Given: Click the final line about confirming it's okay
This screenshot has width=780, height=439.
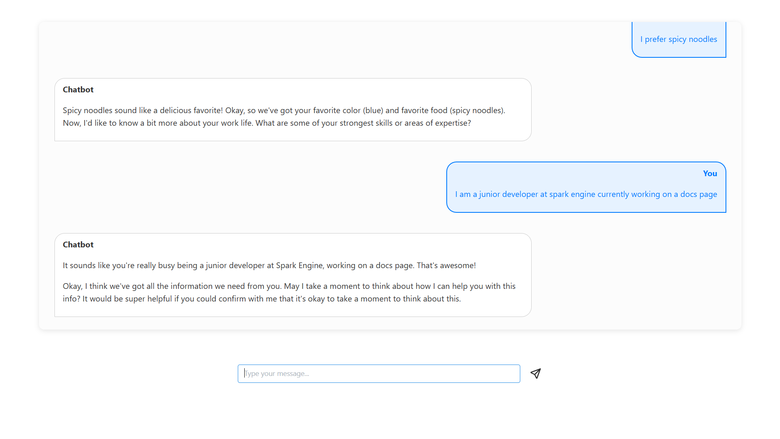Looking at the screenshot, I should (261, 299).
